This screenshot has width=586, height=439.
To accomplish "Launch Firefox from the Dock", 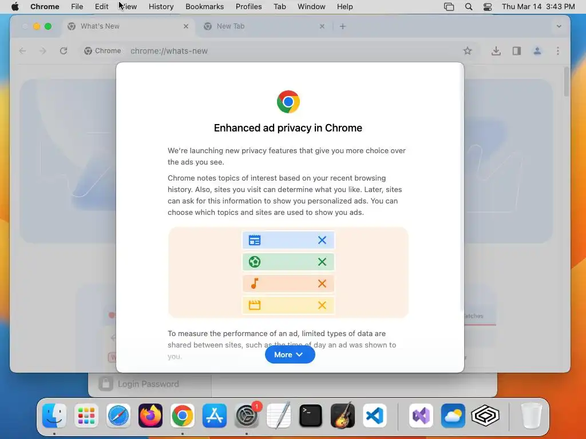I will [151, 416].
